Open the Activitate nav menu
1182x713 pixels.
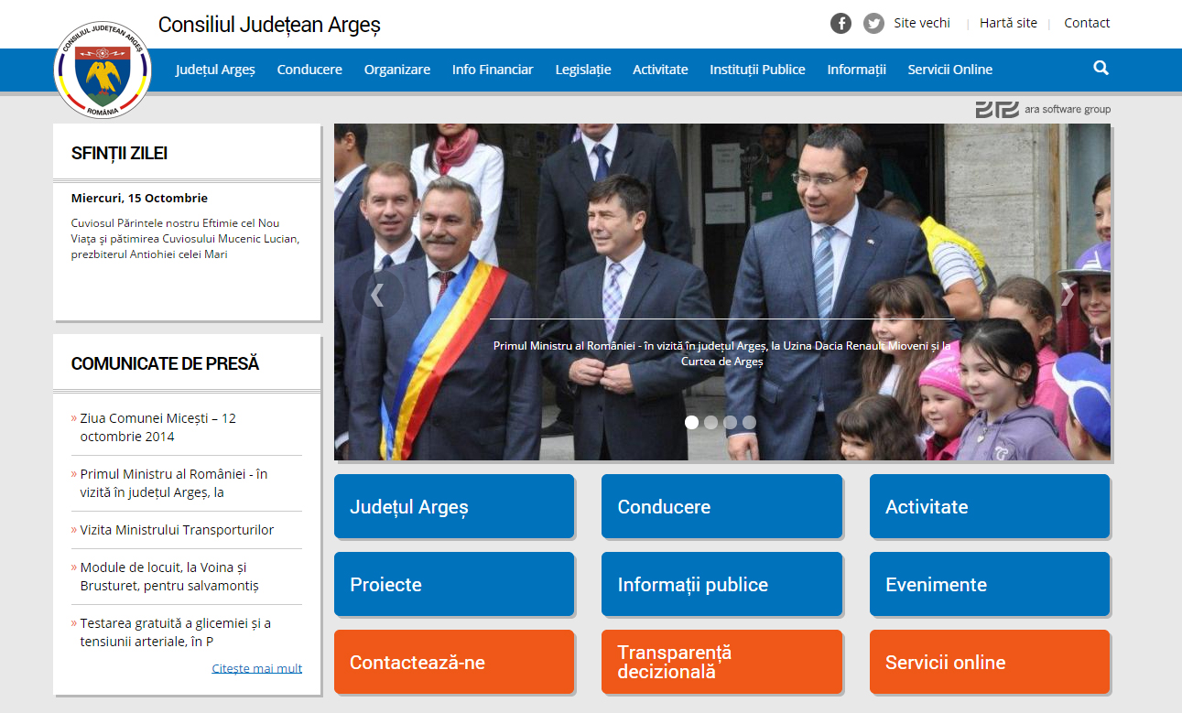click(x=660, y=70)
